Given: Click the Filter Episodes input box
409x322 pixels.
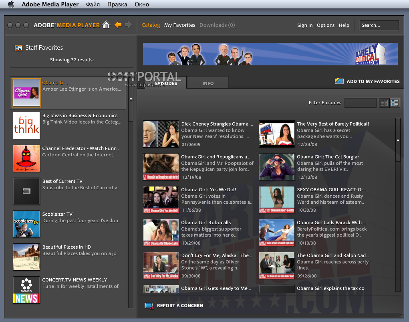Looking at the screenshot, I should coord(360,103).
